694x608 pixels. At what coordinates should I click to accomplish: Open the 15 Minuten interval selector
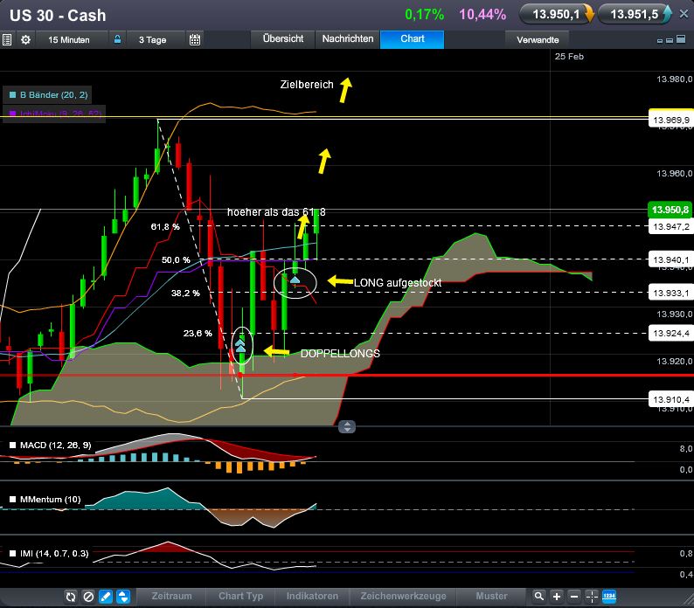[x=69, y=40]
